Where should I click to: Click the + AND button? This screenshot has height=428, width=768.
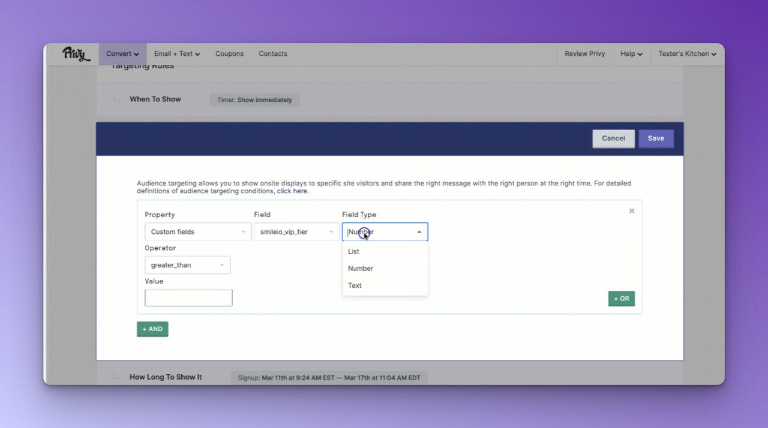click(152, 329)
